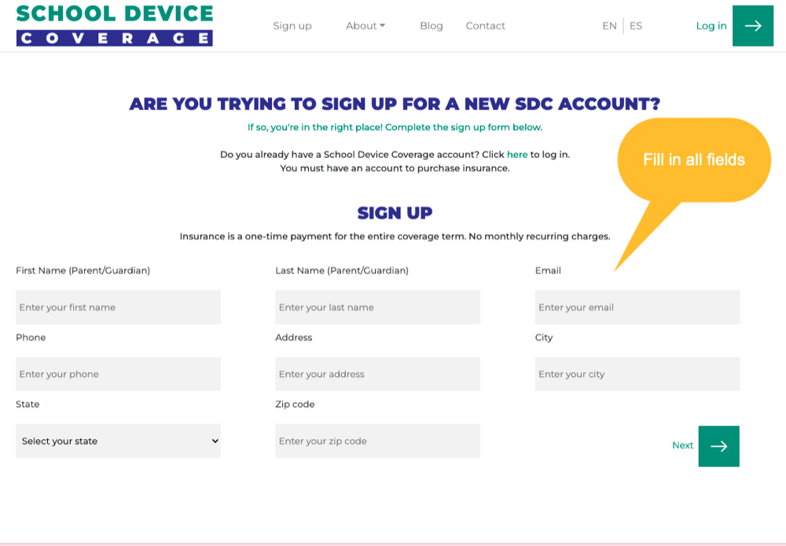Select the zip code field
This screenshot has width=786, height=546.
[377, 441]
